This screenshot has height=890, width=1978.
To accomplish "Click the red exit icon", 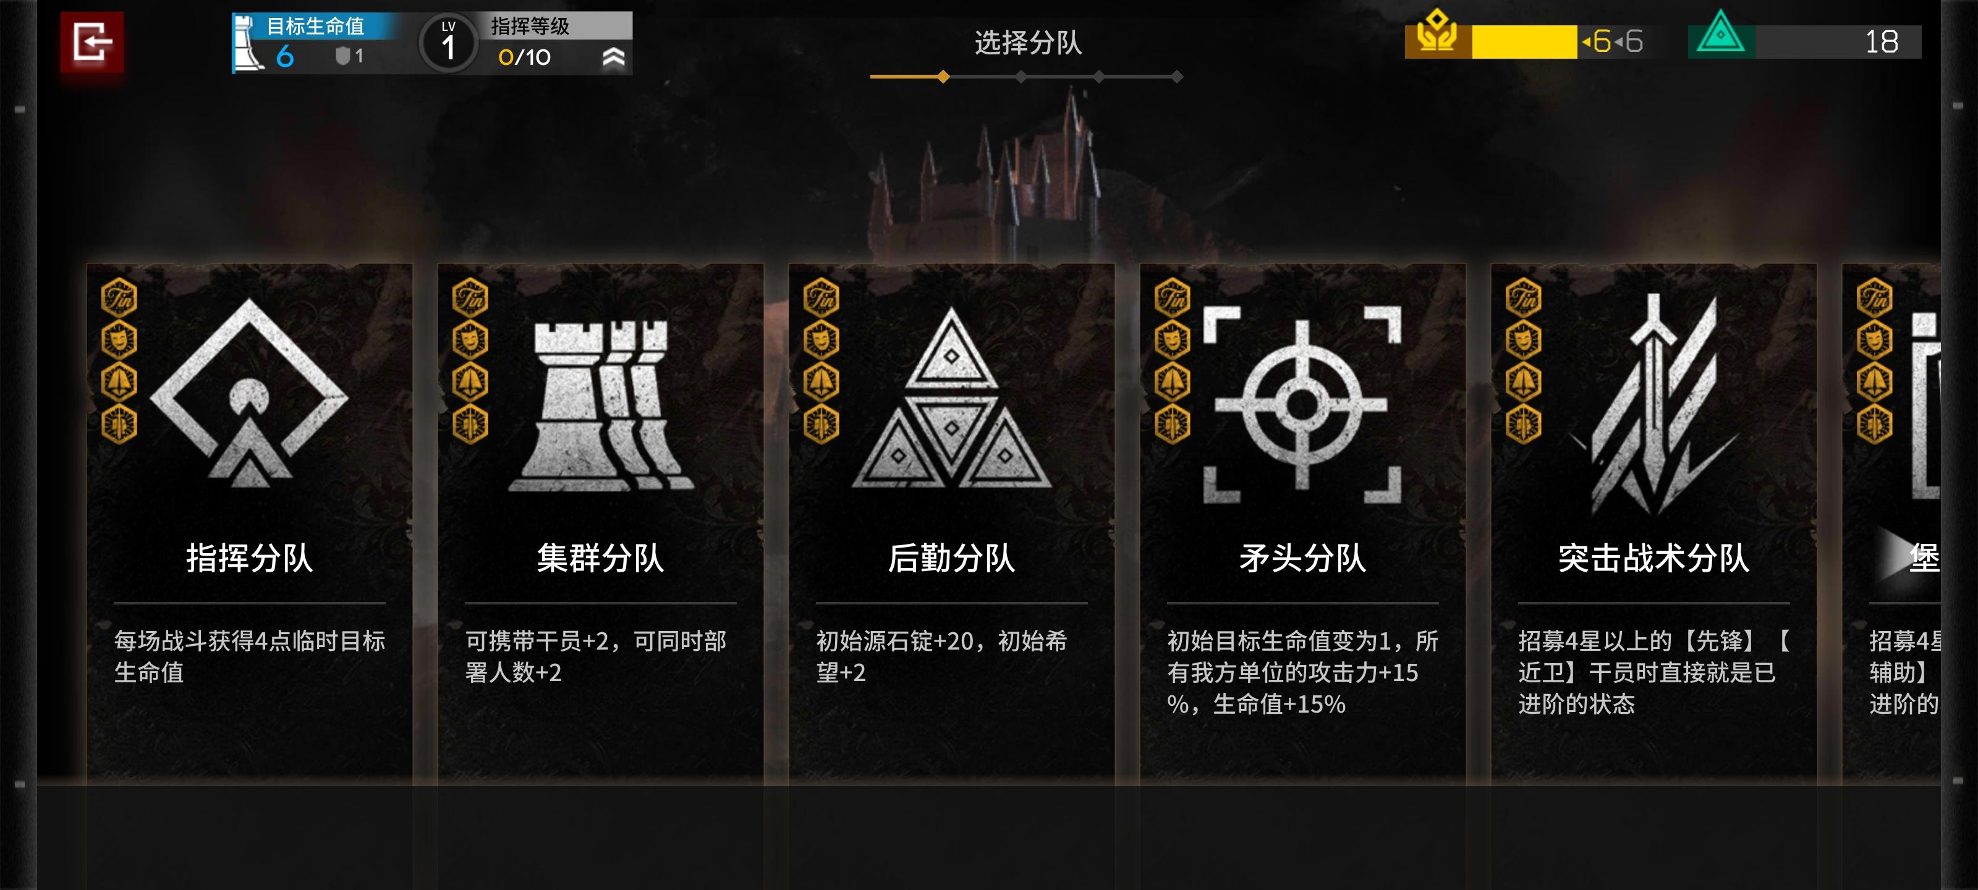I will 92,42.
